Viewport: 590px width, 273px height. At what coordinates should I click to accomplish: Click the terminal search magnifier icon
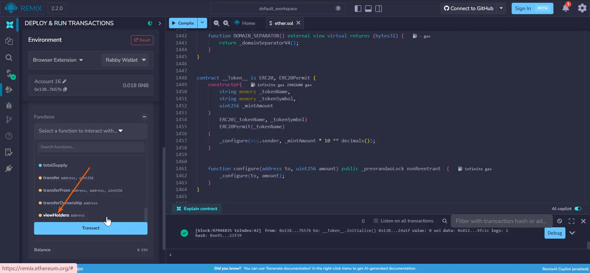point(444,221)
